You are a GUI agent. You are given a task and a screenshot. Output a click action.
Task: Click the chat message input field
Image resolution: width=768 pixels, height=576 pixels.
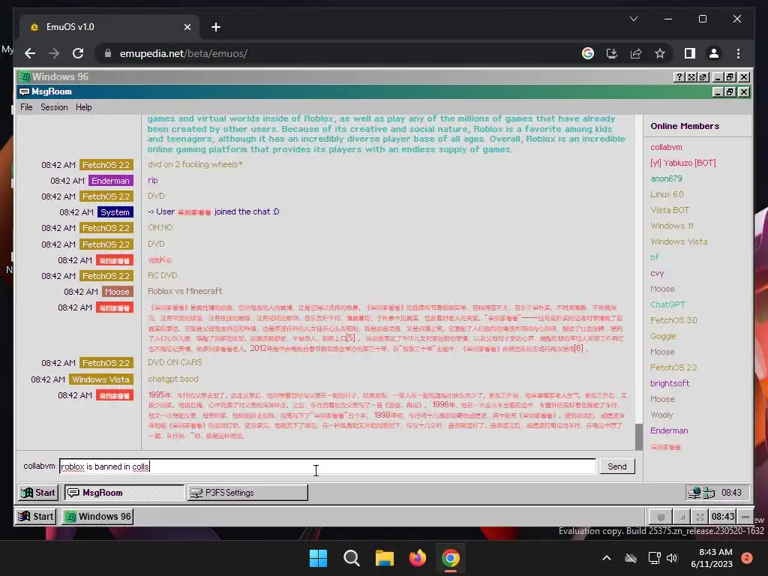328,466
